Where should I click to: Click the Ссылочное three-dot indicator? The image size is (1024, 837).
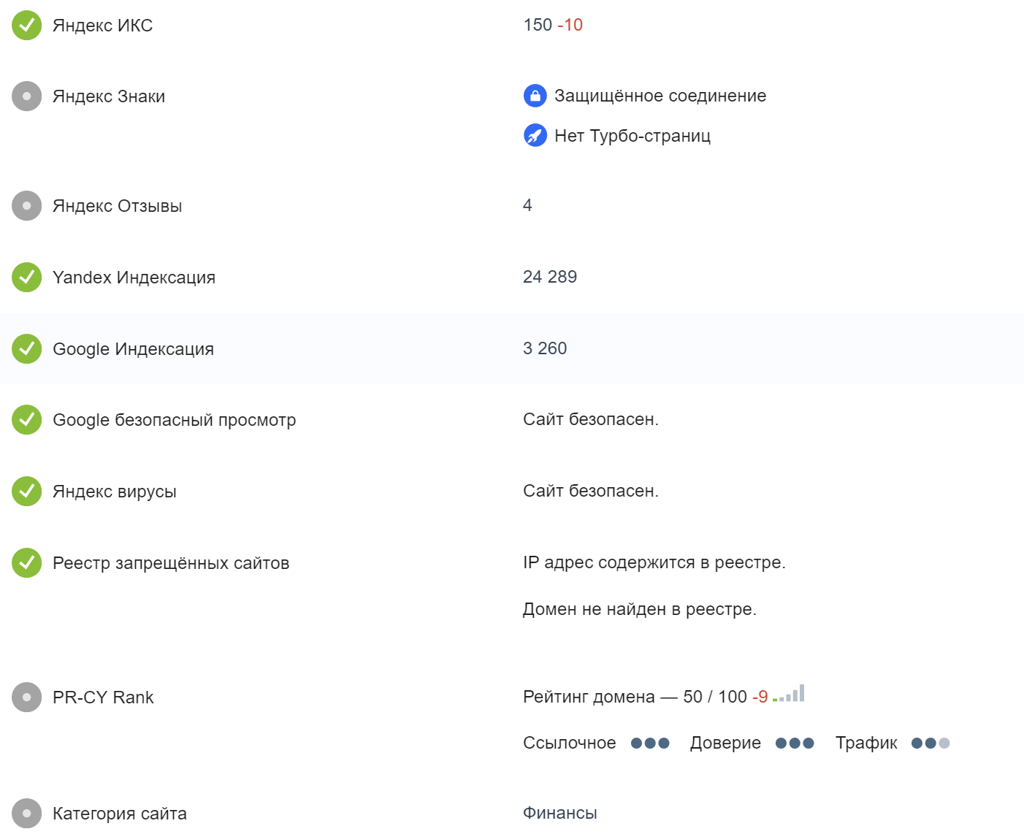click(x=650, y=744)
